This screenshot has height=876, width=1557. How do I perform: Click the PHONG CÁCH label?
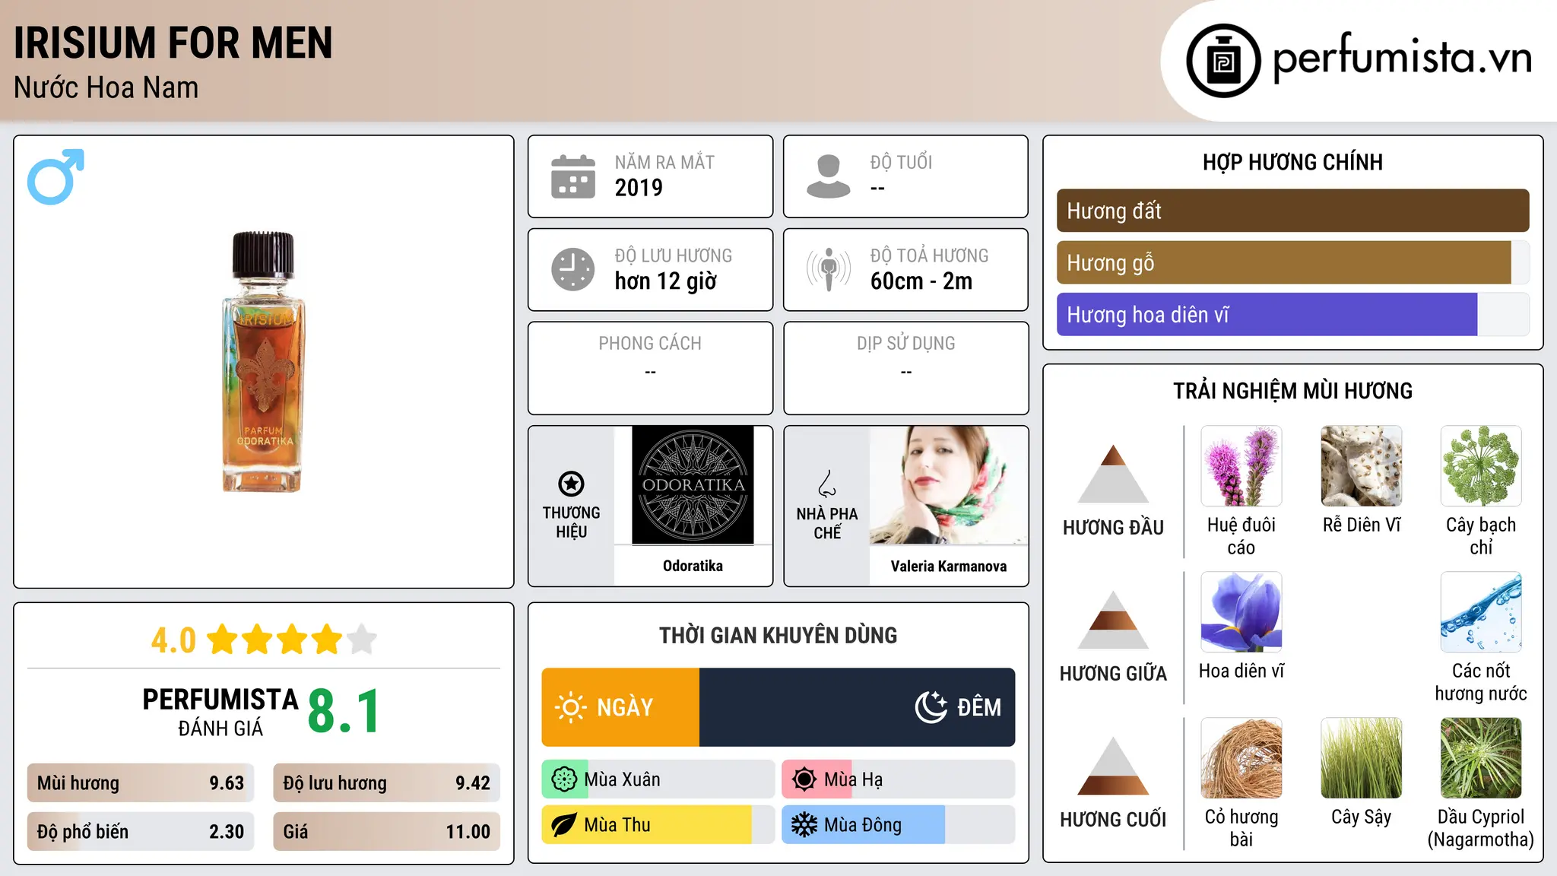coord(650,344)
